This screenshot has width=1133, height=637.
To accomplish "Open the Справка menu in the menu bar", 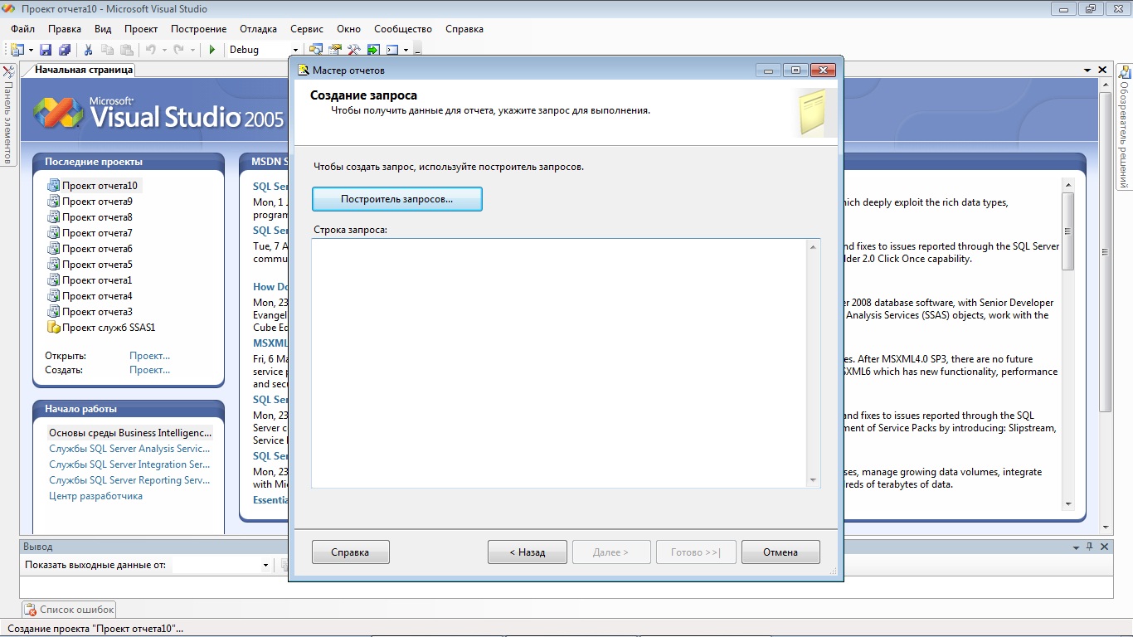I will (x=464, y=29).
